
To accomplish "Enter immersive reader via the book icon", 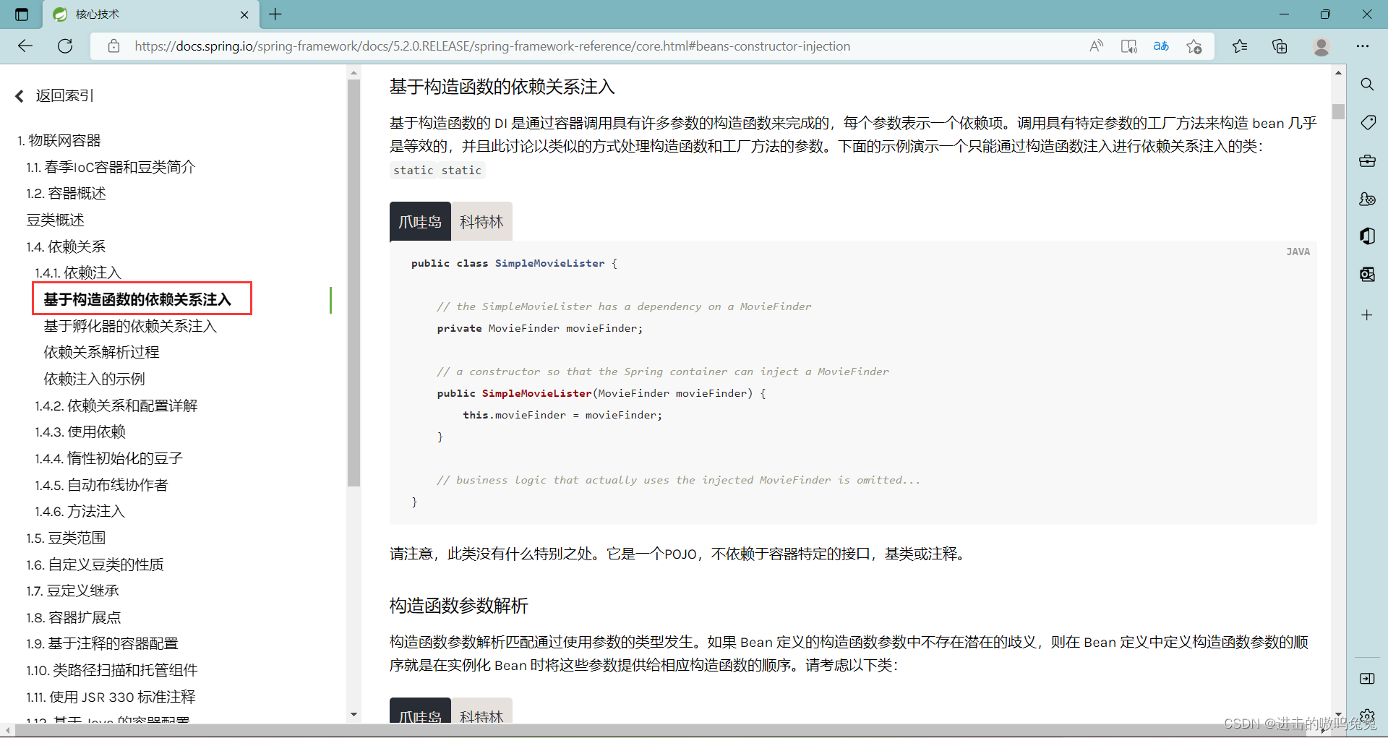I will tap(1128, 46).
